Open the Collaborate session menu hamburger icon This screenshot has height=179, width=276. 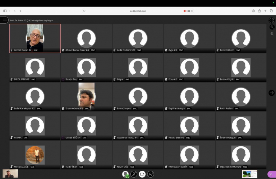[x=5, y=20]
